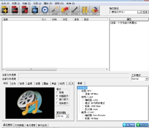Select the 组合显示 radio button
This screenshot has width=149, height=128.
[57, 103]
